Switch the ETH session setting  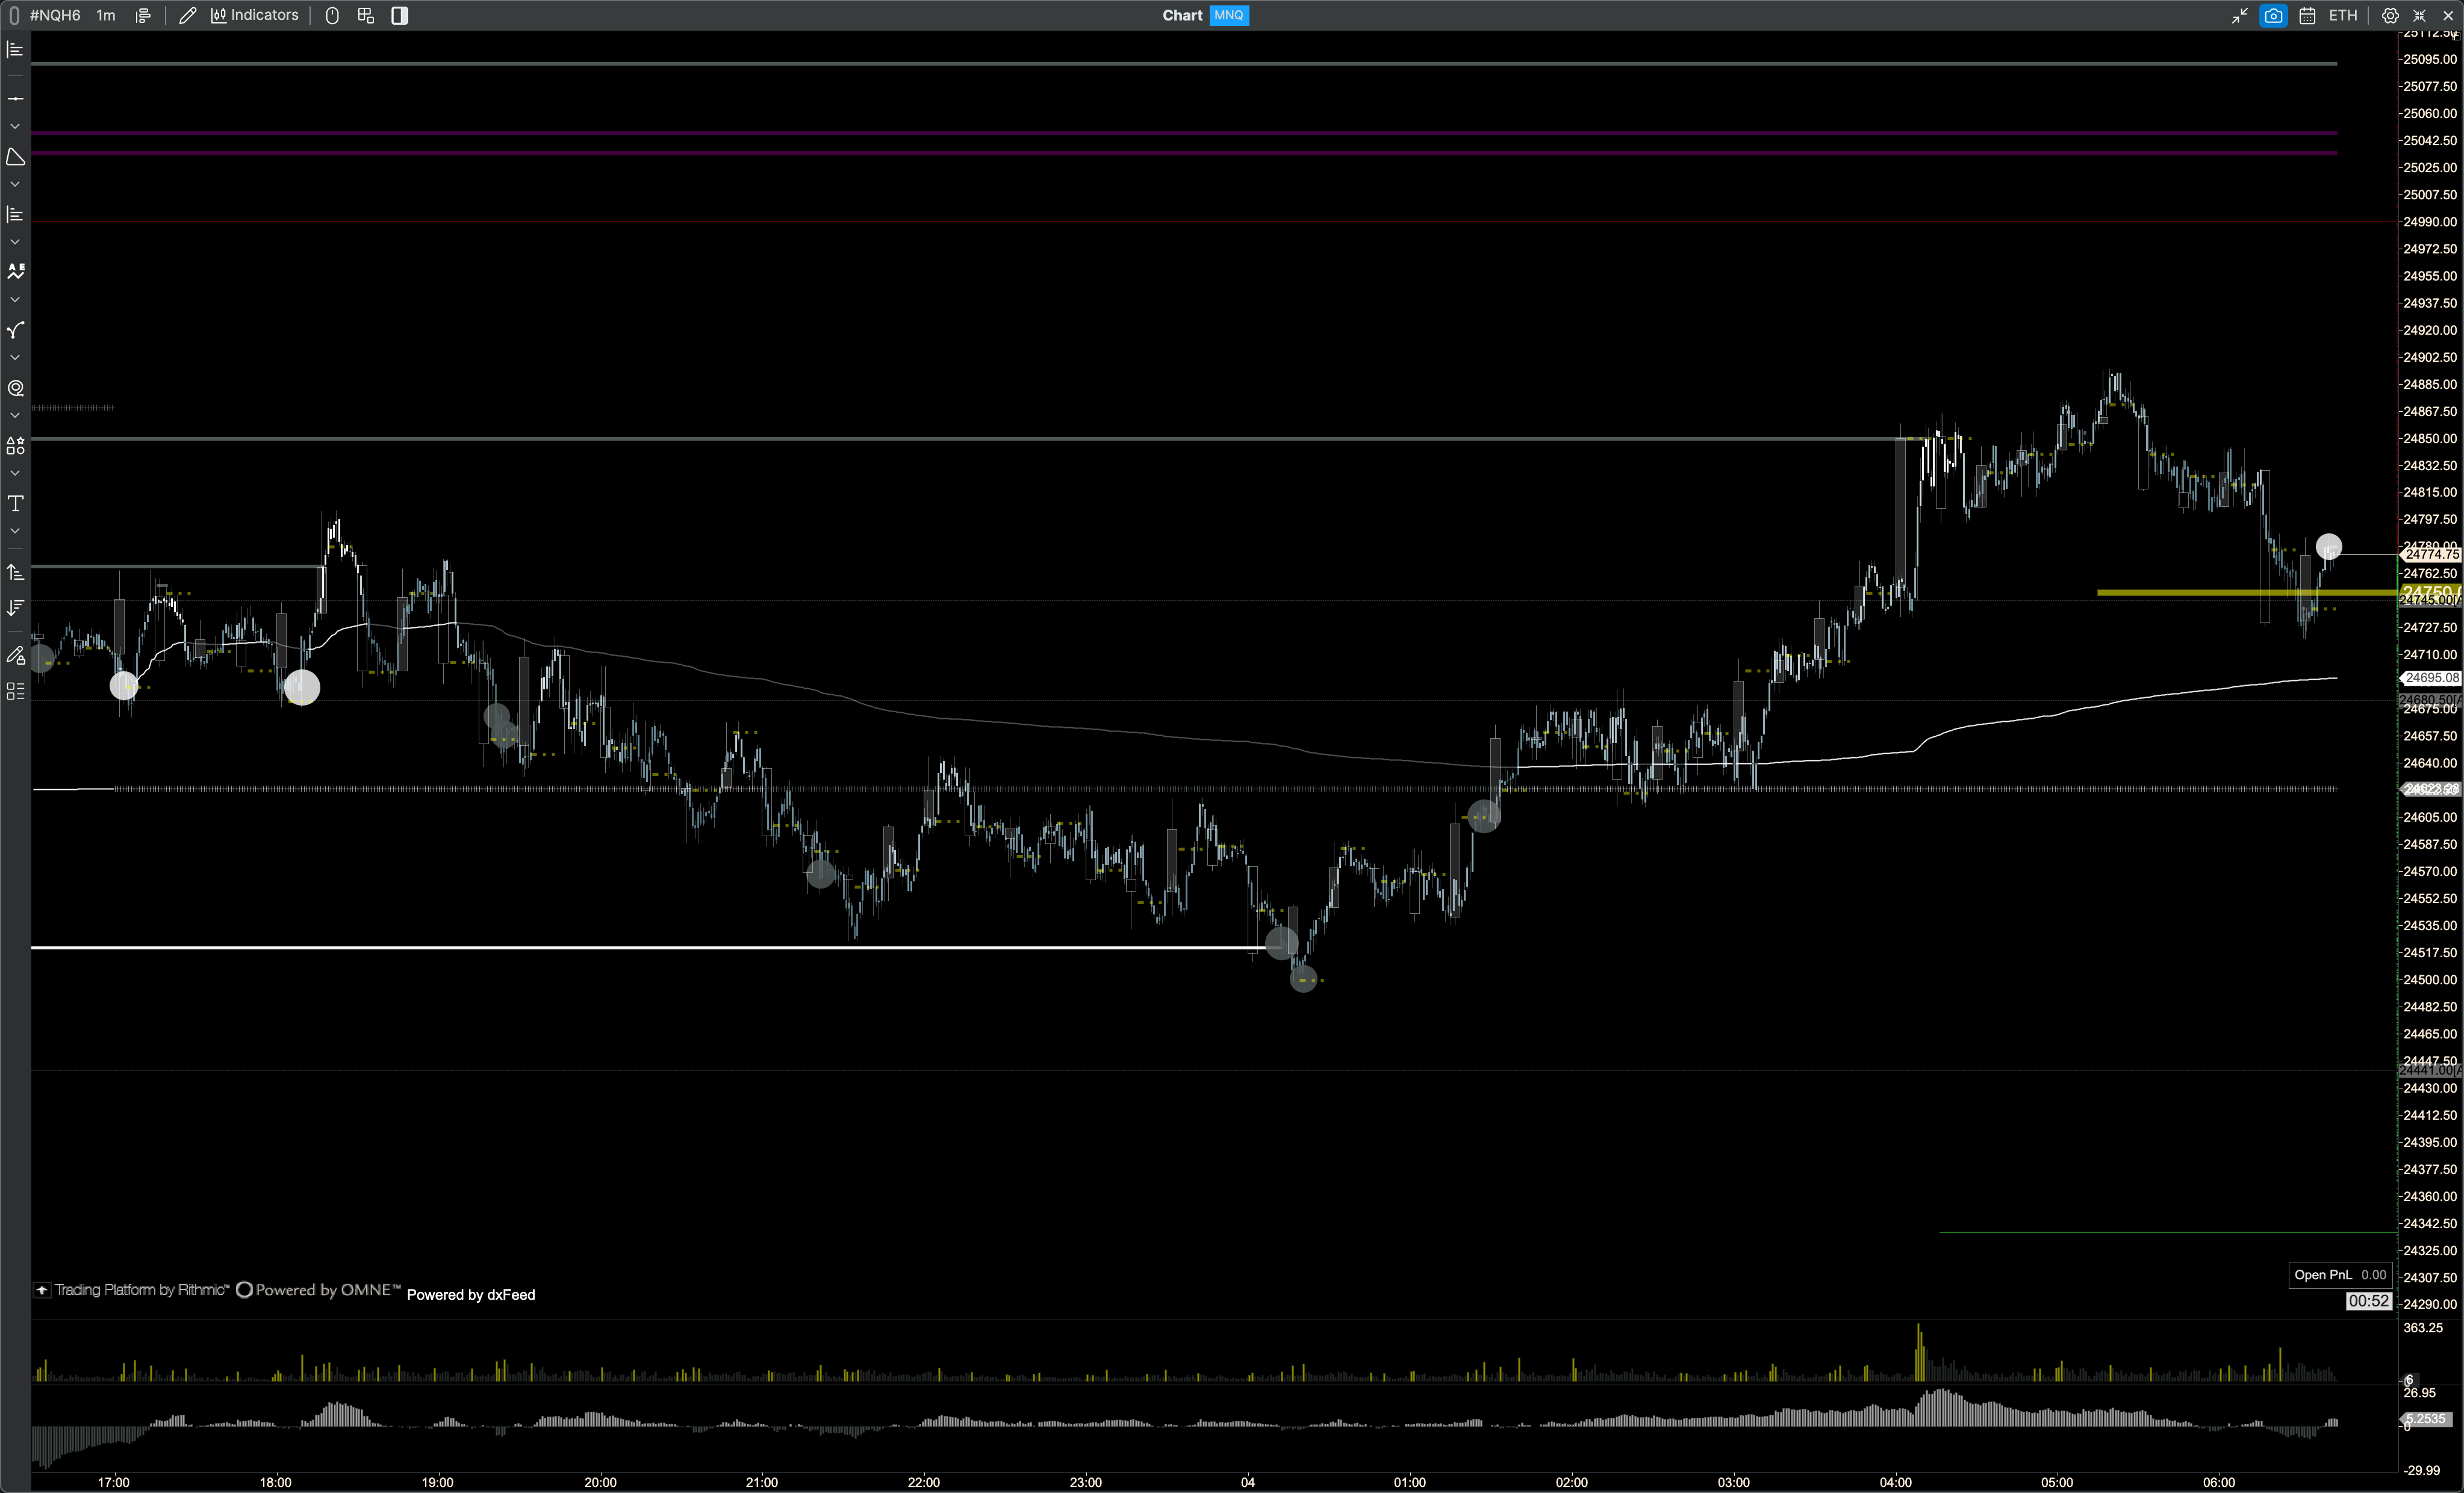(2343, 15)
